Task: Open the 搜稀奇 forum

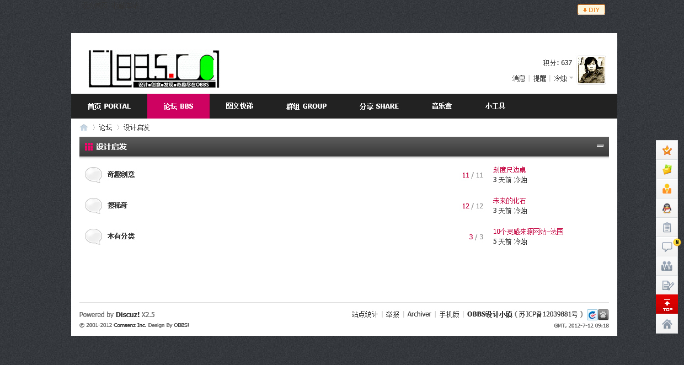Action: pyautogui.click(x=117, y=206)
